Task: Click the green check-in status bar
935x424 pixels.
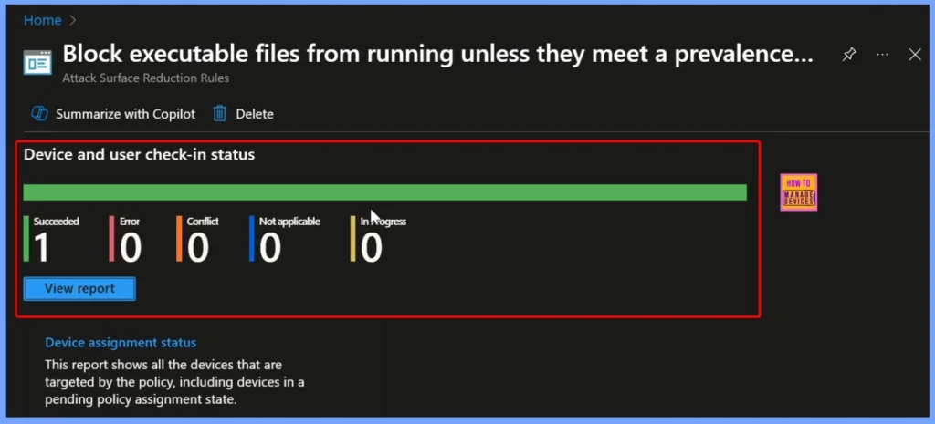Action: (384, 192)
